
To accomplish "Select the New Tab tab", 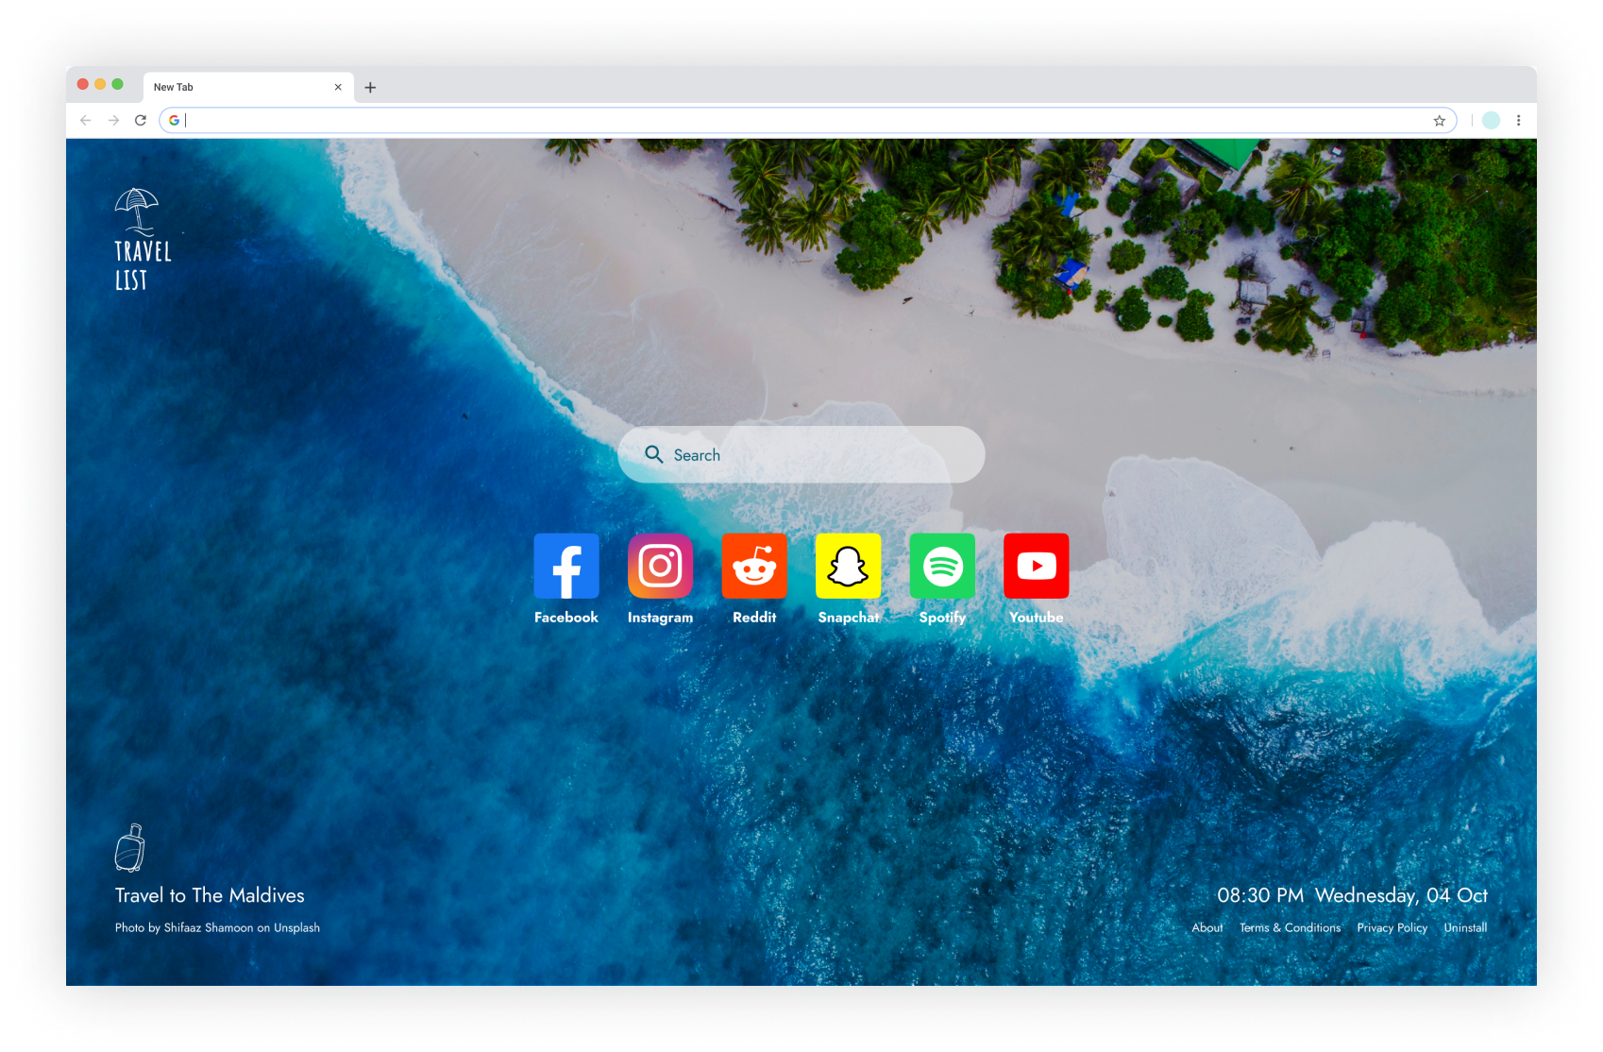I will pyautogui.click(x=248, y=87).
